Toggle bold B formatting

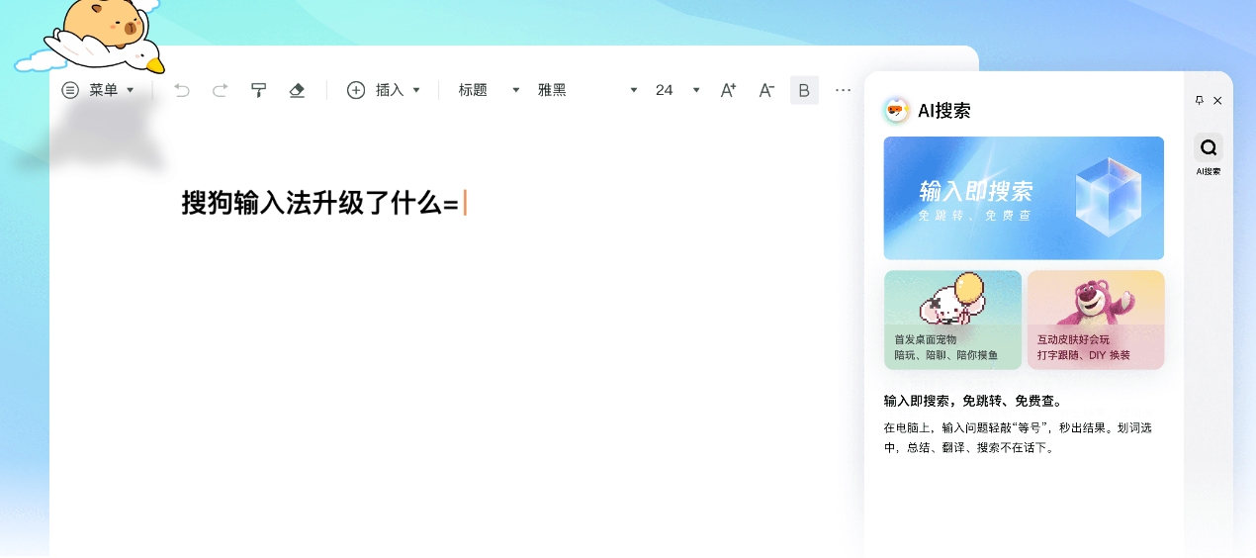(804, 90)
